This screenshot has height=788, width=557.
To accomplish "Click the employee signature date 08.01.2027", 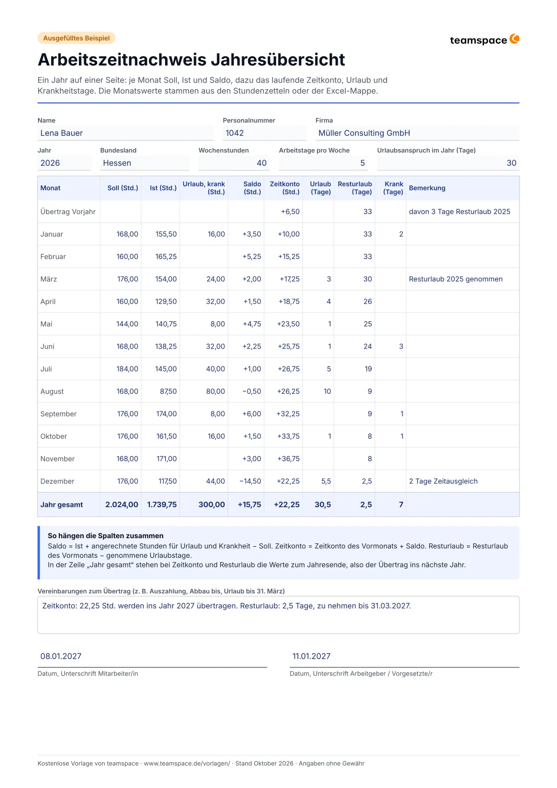I will (x=61, y=656).
